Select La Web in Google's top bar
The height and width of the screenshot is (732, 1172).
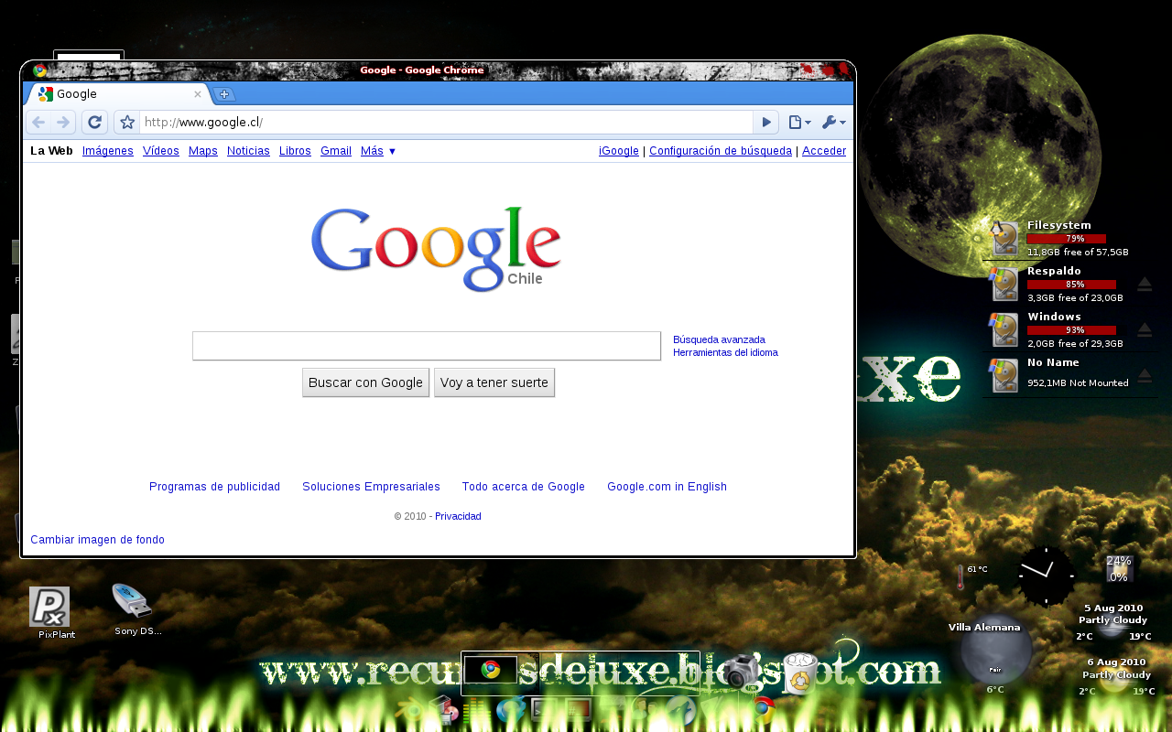click(51, 151)
